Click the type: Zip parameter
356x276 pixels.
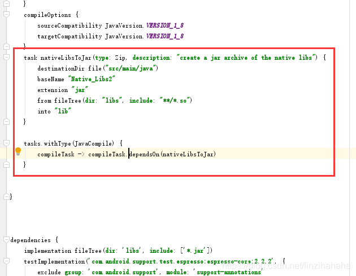click(110, 58)
